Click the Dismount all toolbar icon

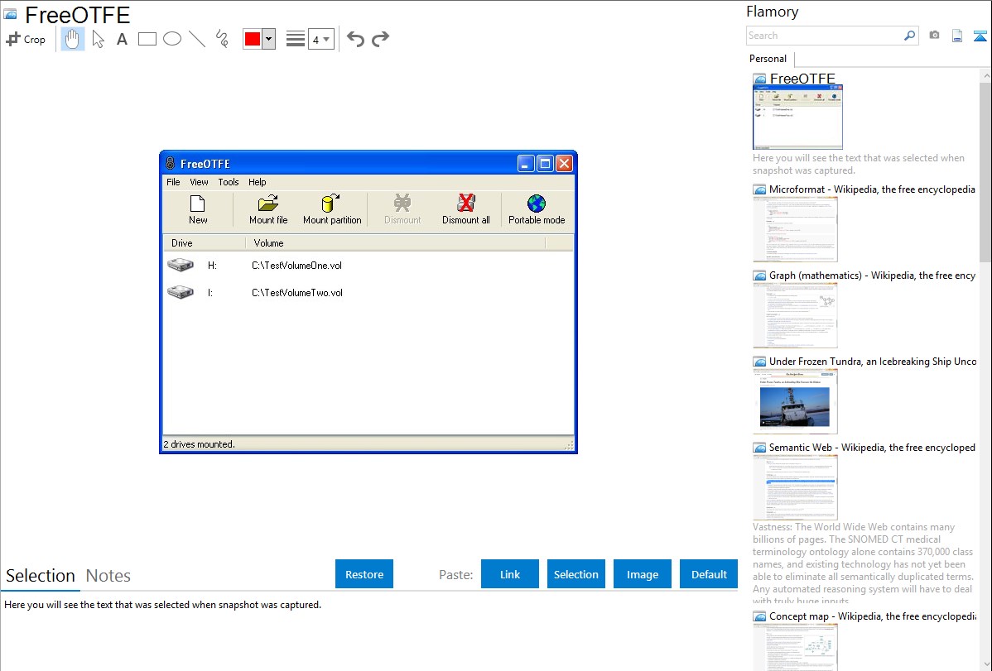(466, 209)
